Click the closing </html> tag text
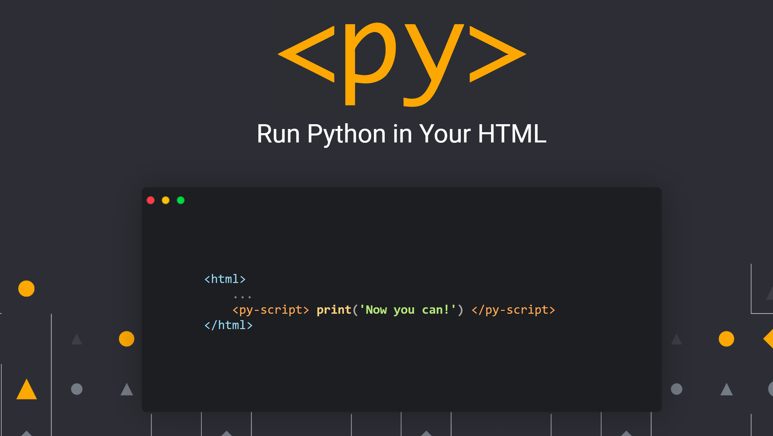The height and width of the screenshot is (436, 773). point(228,325)
